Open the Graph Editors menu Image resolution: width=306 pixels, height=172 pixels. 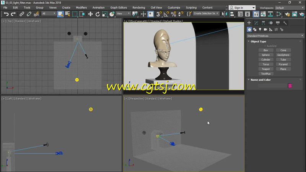(119, 8)
